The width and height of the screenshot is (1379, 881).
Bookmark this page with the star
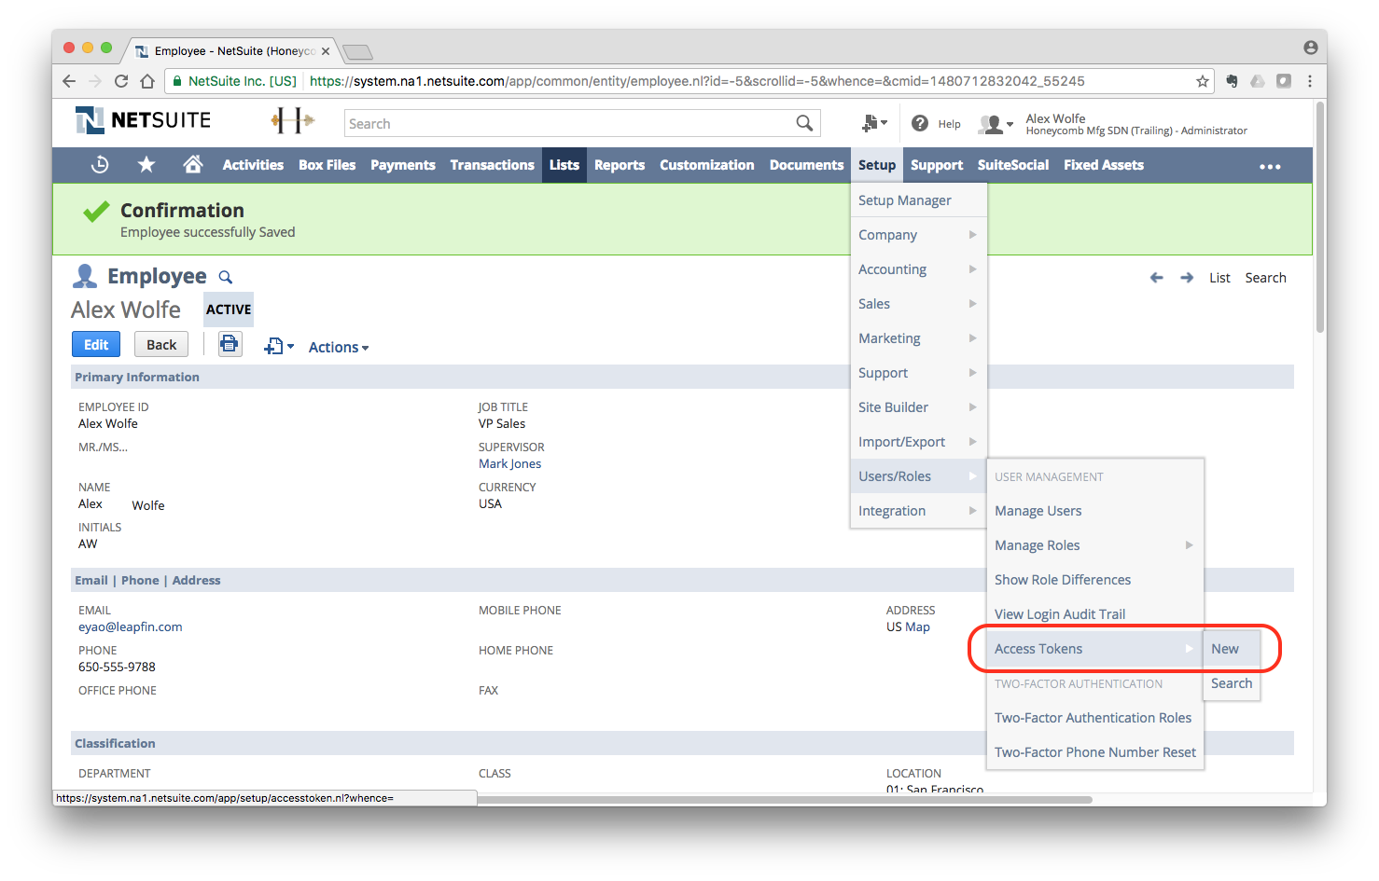(x=1203, y=81)
